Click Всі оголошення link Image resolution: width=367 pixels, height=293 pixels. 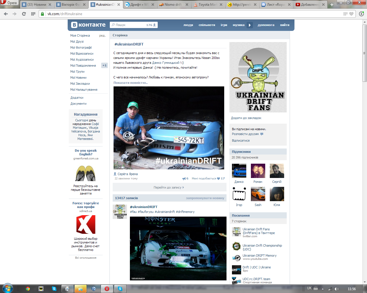click(86, 258)
